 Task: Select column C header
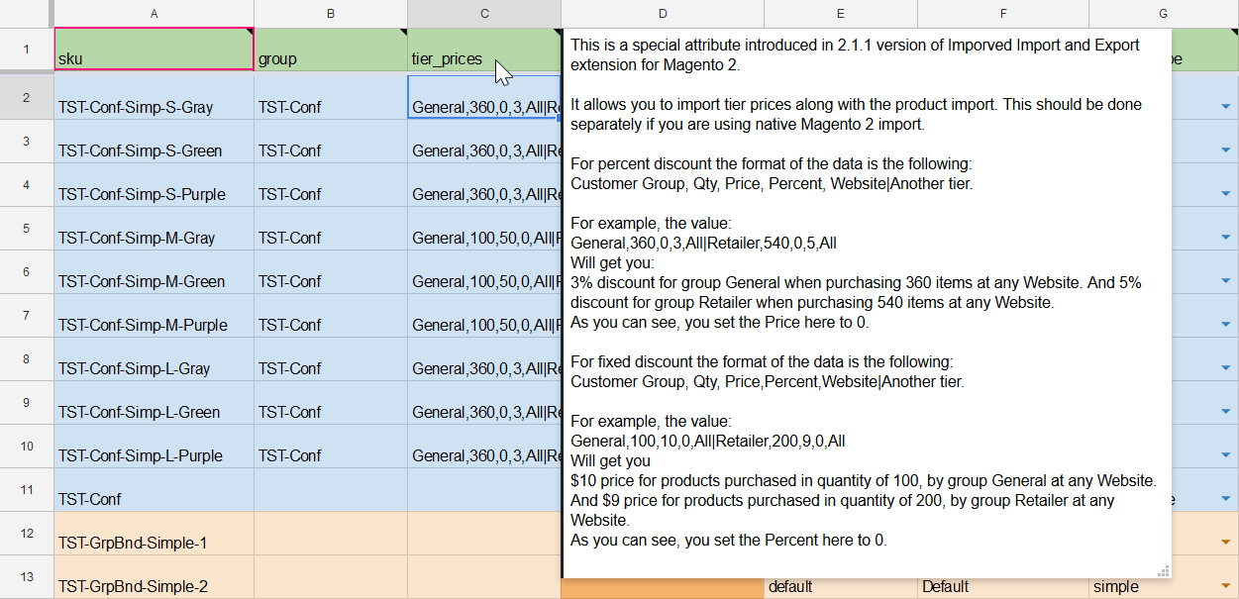484,14
